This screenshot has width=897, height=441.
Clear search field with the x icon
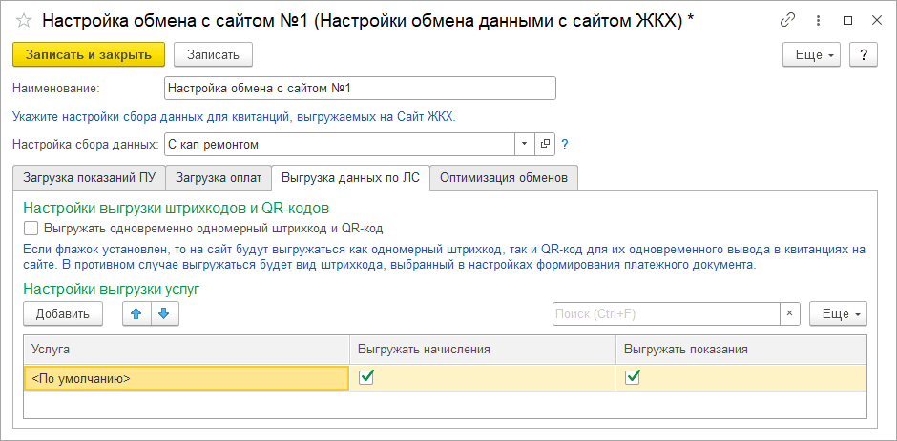pyautogui.click(x=789, y=313)
